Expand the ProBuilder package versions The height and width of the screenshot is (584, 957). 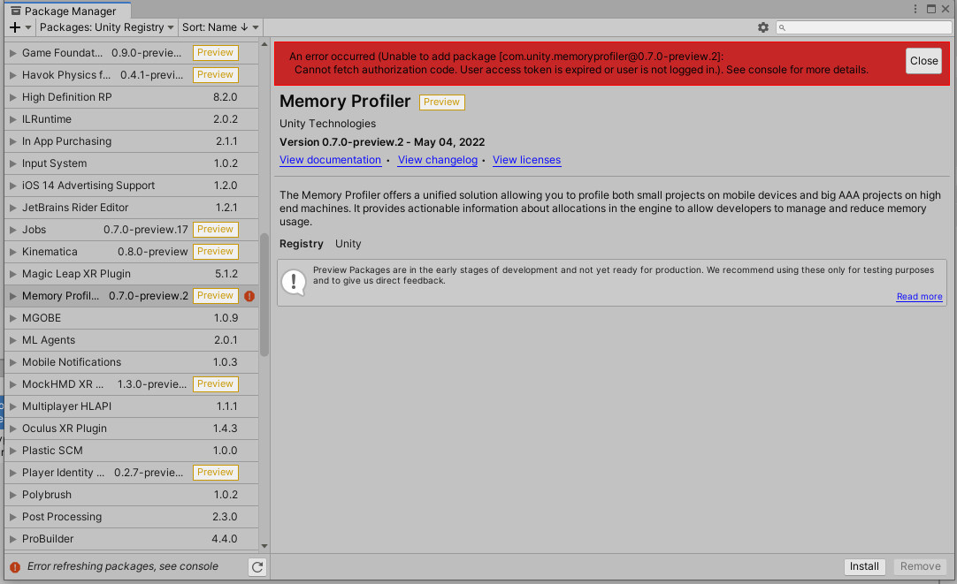pos(12,539)
